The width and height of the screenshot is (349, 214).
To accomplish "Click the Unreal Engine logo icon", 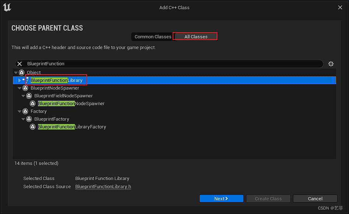I will pyautogui.click(x=7, y=7).
